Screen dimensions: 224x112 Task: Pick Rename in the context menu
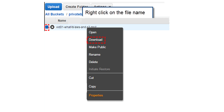[95, 55]
